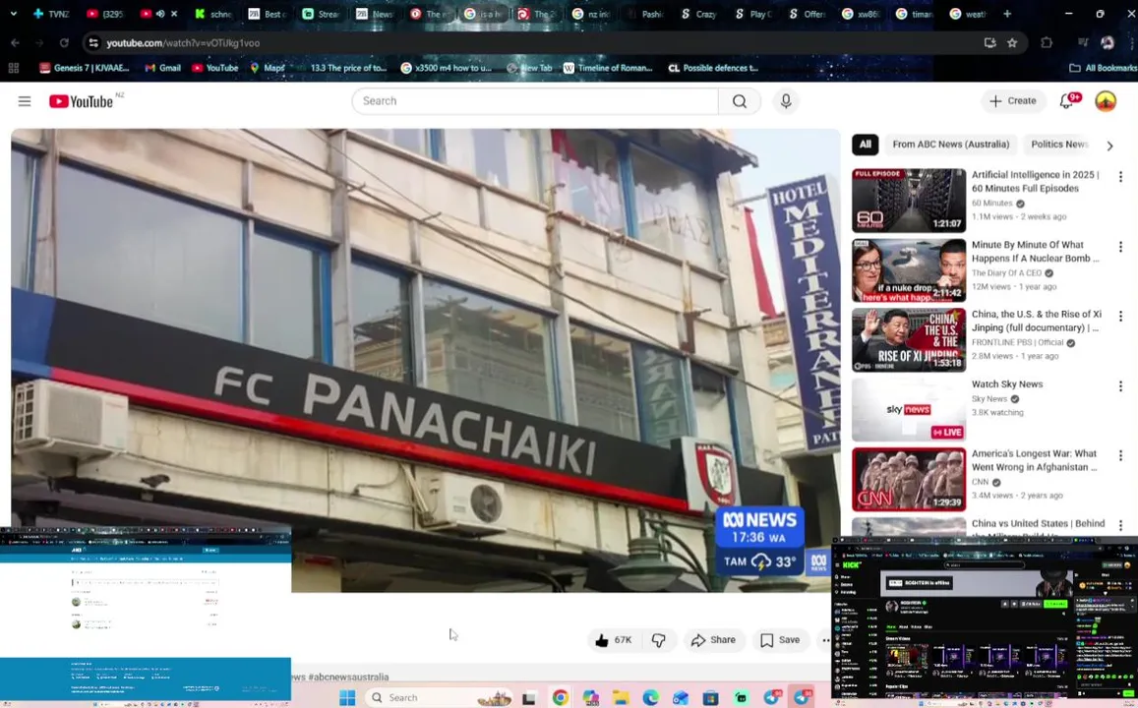Go forward with the browser forward arrow
This screenshot has width=1138, height=708.
(39, 43)
